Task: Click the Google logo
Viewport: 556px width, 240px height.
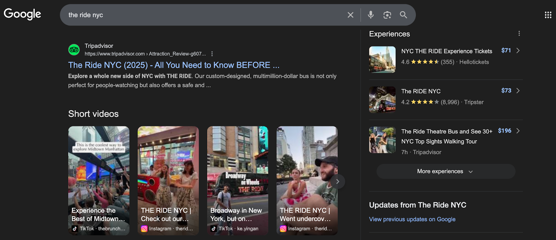Action: coord(22,14)
